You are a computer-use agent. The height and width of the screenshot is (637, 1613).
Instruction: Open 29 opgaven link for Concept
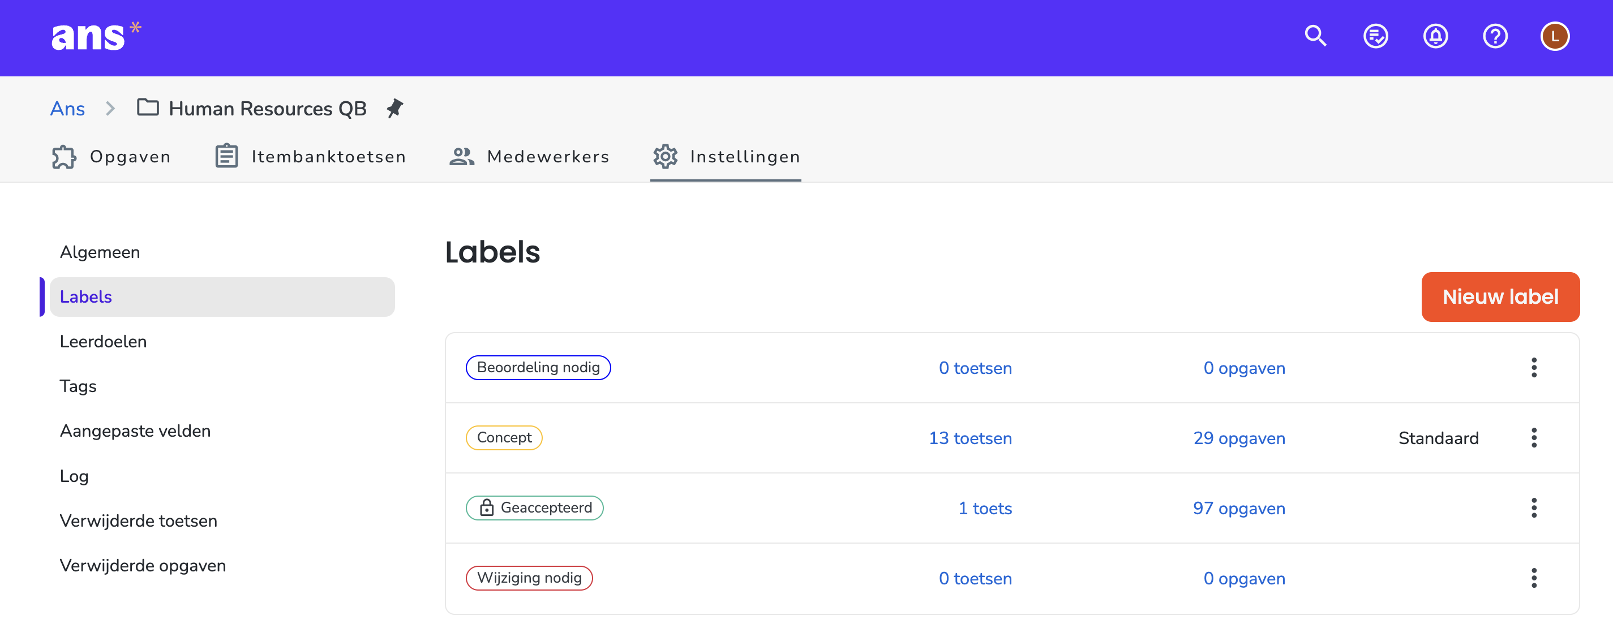tap(1238, 438)
